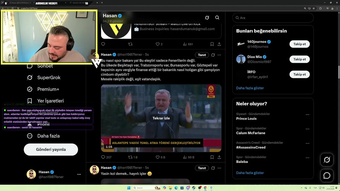Like the post with 6 B likes

160,157
